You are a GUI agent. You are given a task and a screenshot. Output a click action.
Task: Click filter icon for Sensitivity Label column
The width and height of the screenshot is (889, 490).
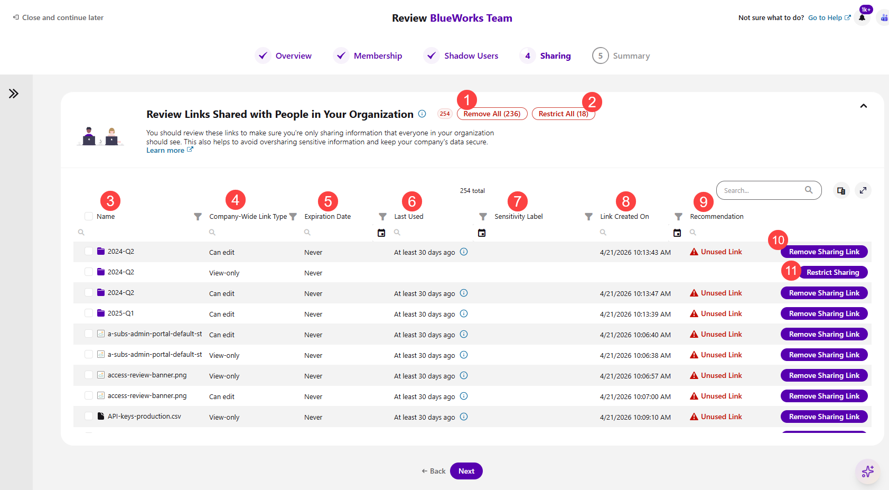(x=588, y=217)
